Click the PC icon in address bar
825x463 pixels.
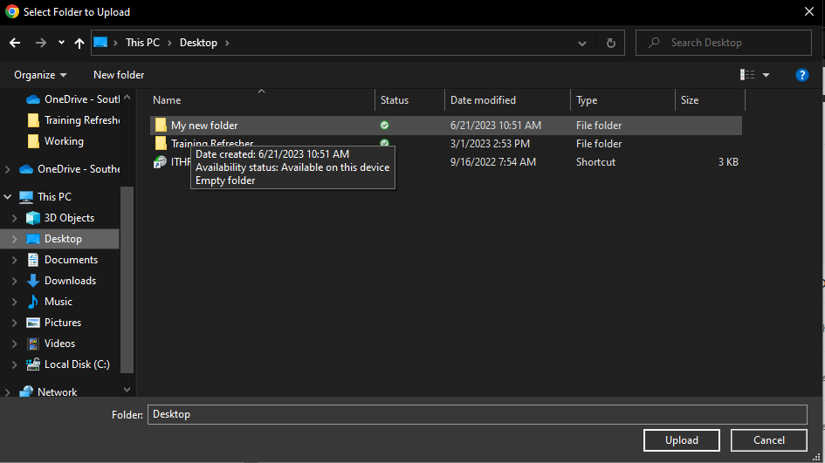(100, 43)
